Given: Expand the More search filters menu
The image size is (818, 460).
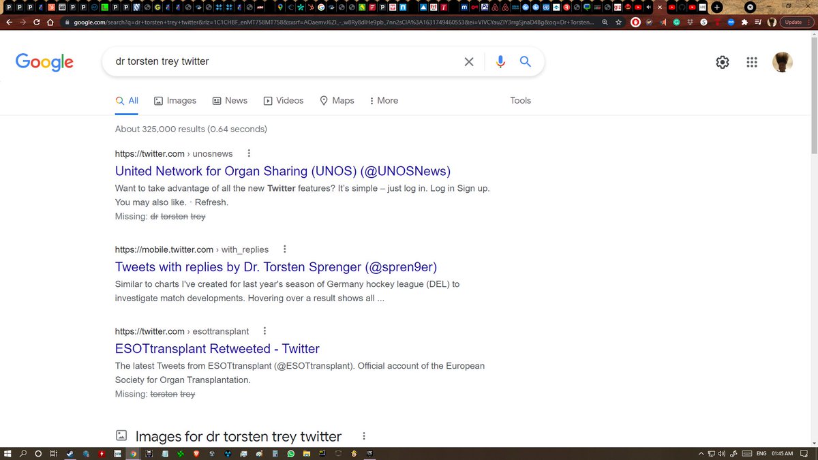Looking at the screenshot, I should 384,100.
